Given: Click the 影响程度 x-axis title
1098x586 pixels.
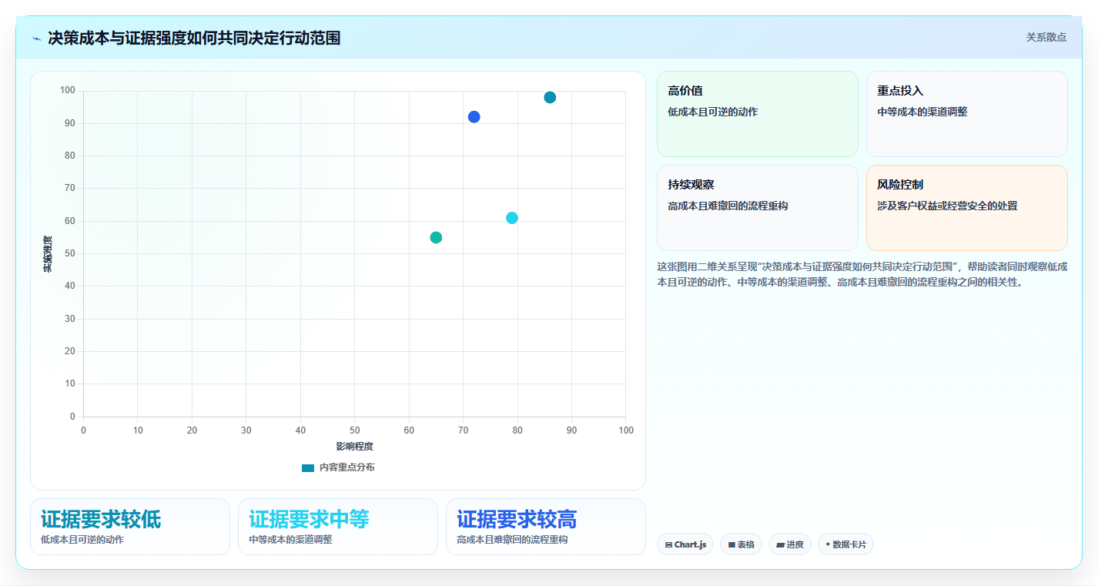Looking at the screenshot, I should point(354,447).
